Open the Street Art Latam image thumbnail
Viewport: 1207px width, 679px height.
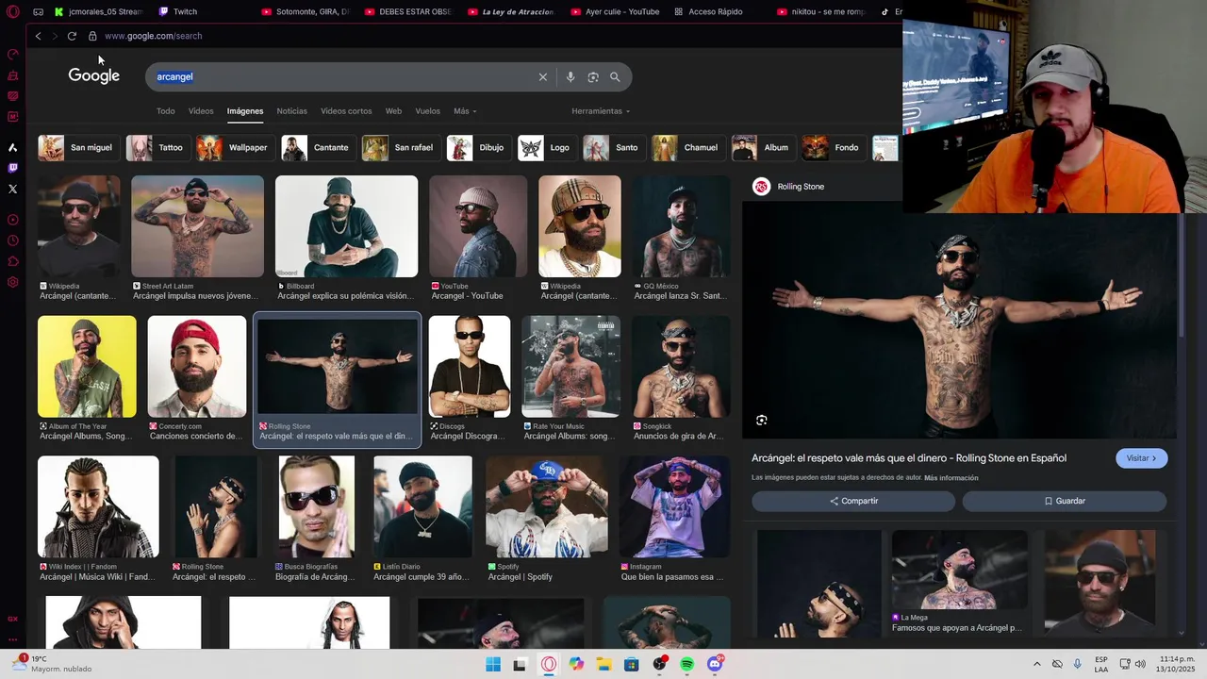click(197, 226)
